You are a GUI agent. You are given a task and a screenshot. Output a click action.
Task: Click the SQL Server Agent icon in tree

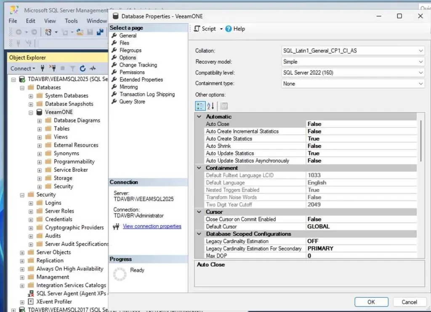[x=31, y=293]
